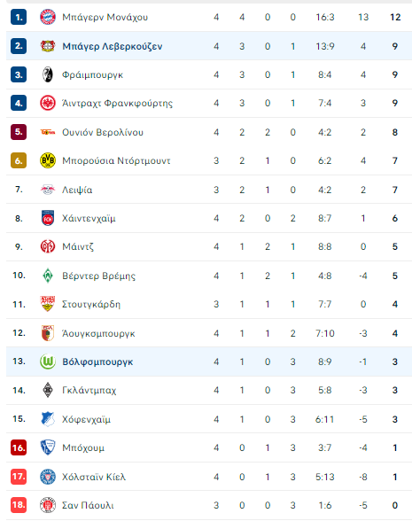Click the Eintracht Frankfurt eagle crest
Image resolution: width=412 pixels, height=521 pixels.
48,103
